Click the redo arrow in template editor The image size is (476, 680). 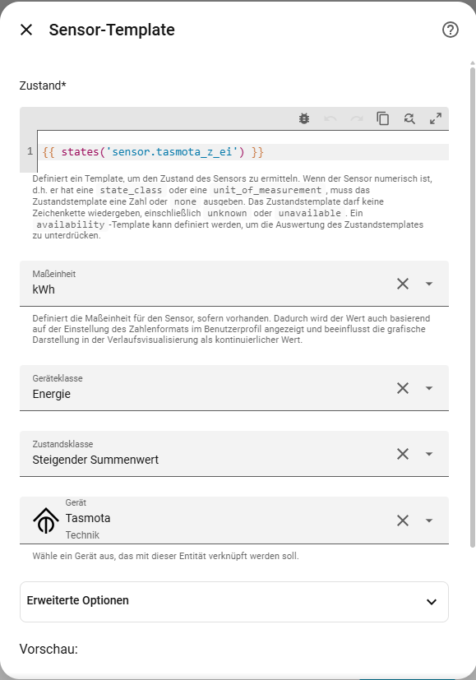[x=357, y=118]
